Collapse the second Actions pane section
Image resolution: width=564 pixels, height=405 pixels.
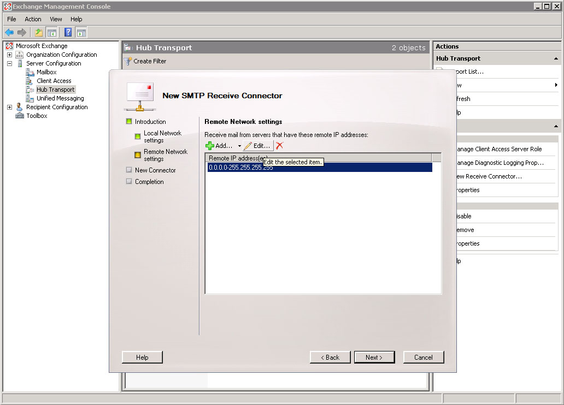[x=556, y=126]
